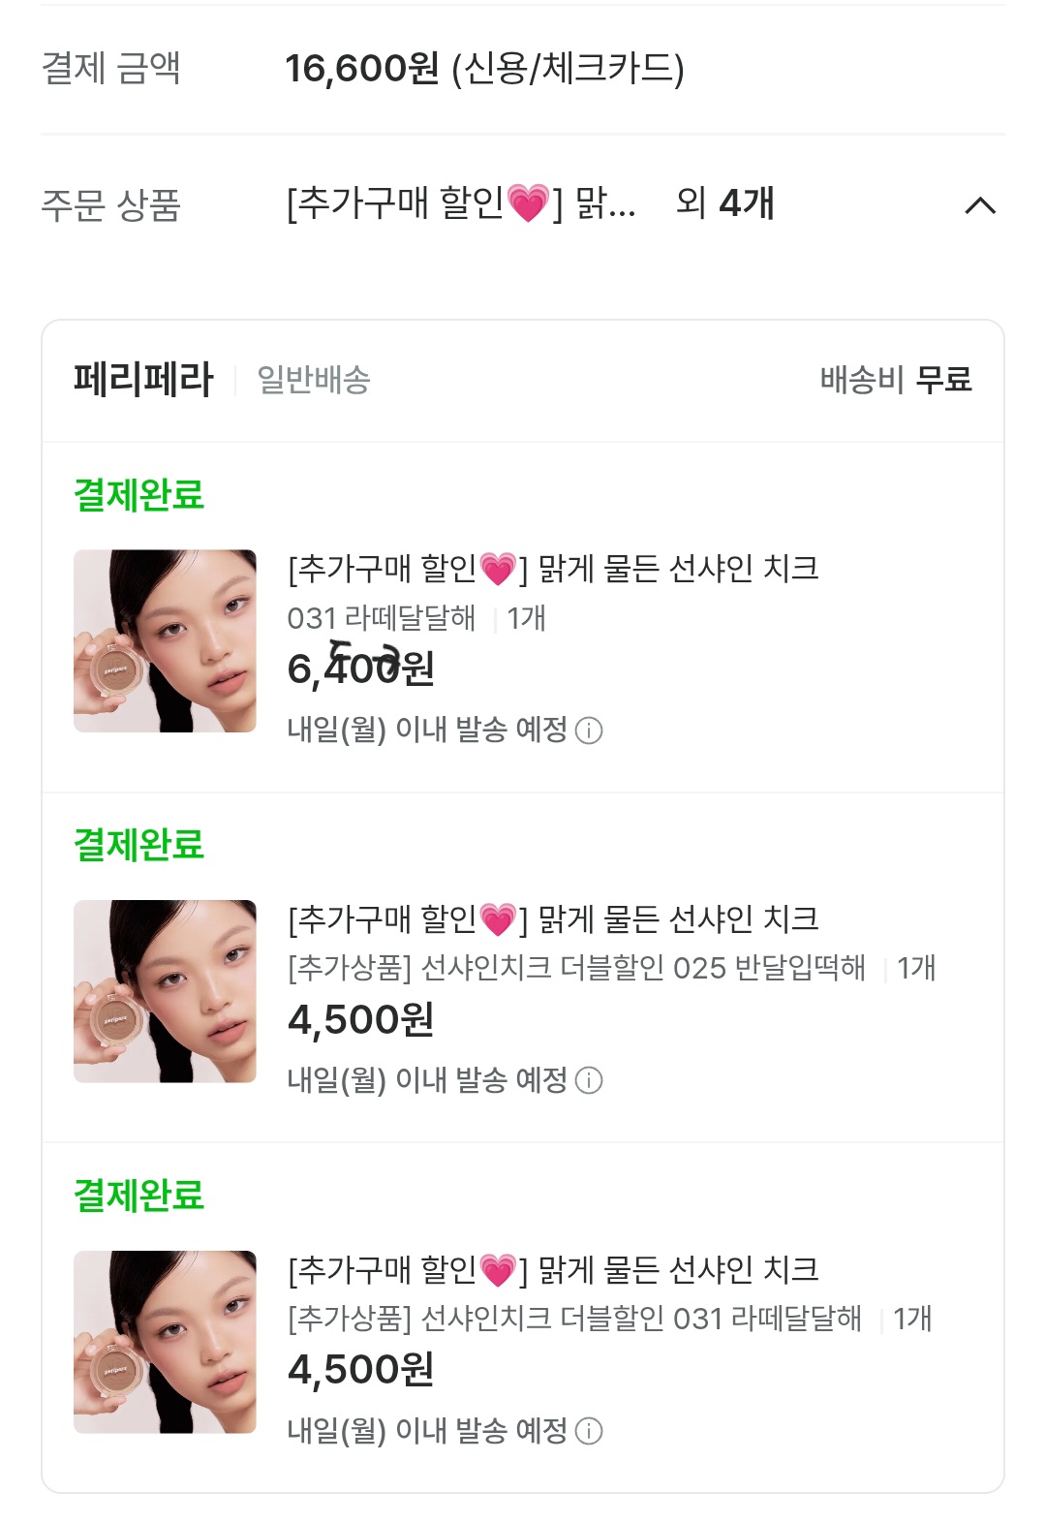Collapse the 주문 상품 list with the chevron
The width and height of the screenshot is (1046, 1523).
point(980,205)
